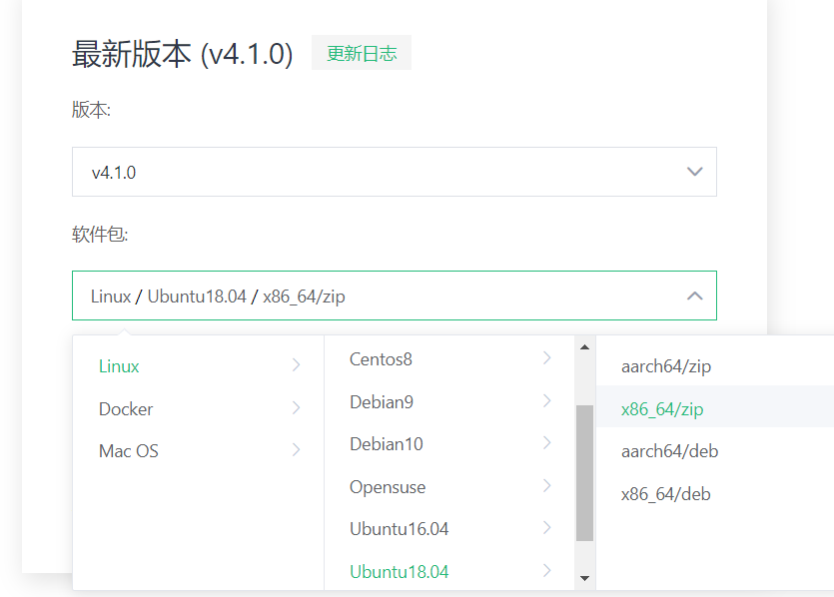Click the chevron arrow in version selector
Viewport: 834px width, 597px height.
(x=694, y=172)
